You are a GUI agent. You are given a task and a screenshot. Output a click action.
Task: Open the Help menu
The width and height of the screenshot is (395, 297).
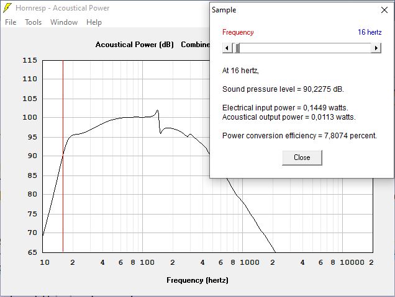94,22
